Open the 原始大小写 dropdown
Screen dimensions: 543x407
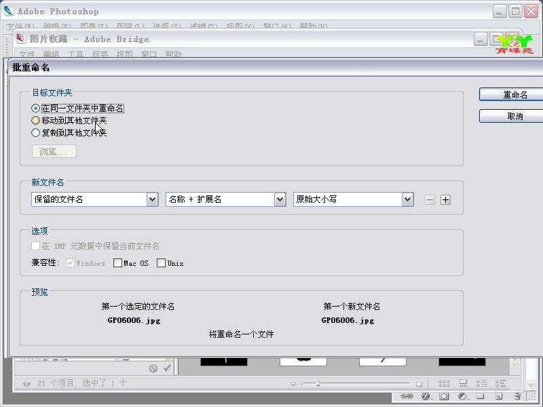(353, 199)
